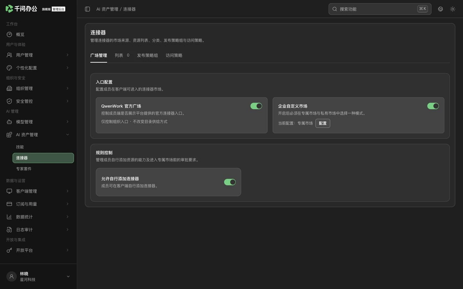
Task: Click the 开放平台 key icon
Action: [9, 250]
